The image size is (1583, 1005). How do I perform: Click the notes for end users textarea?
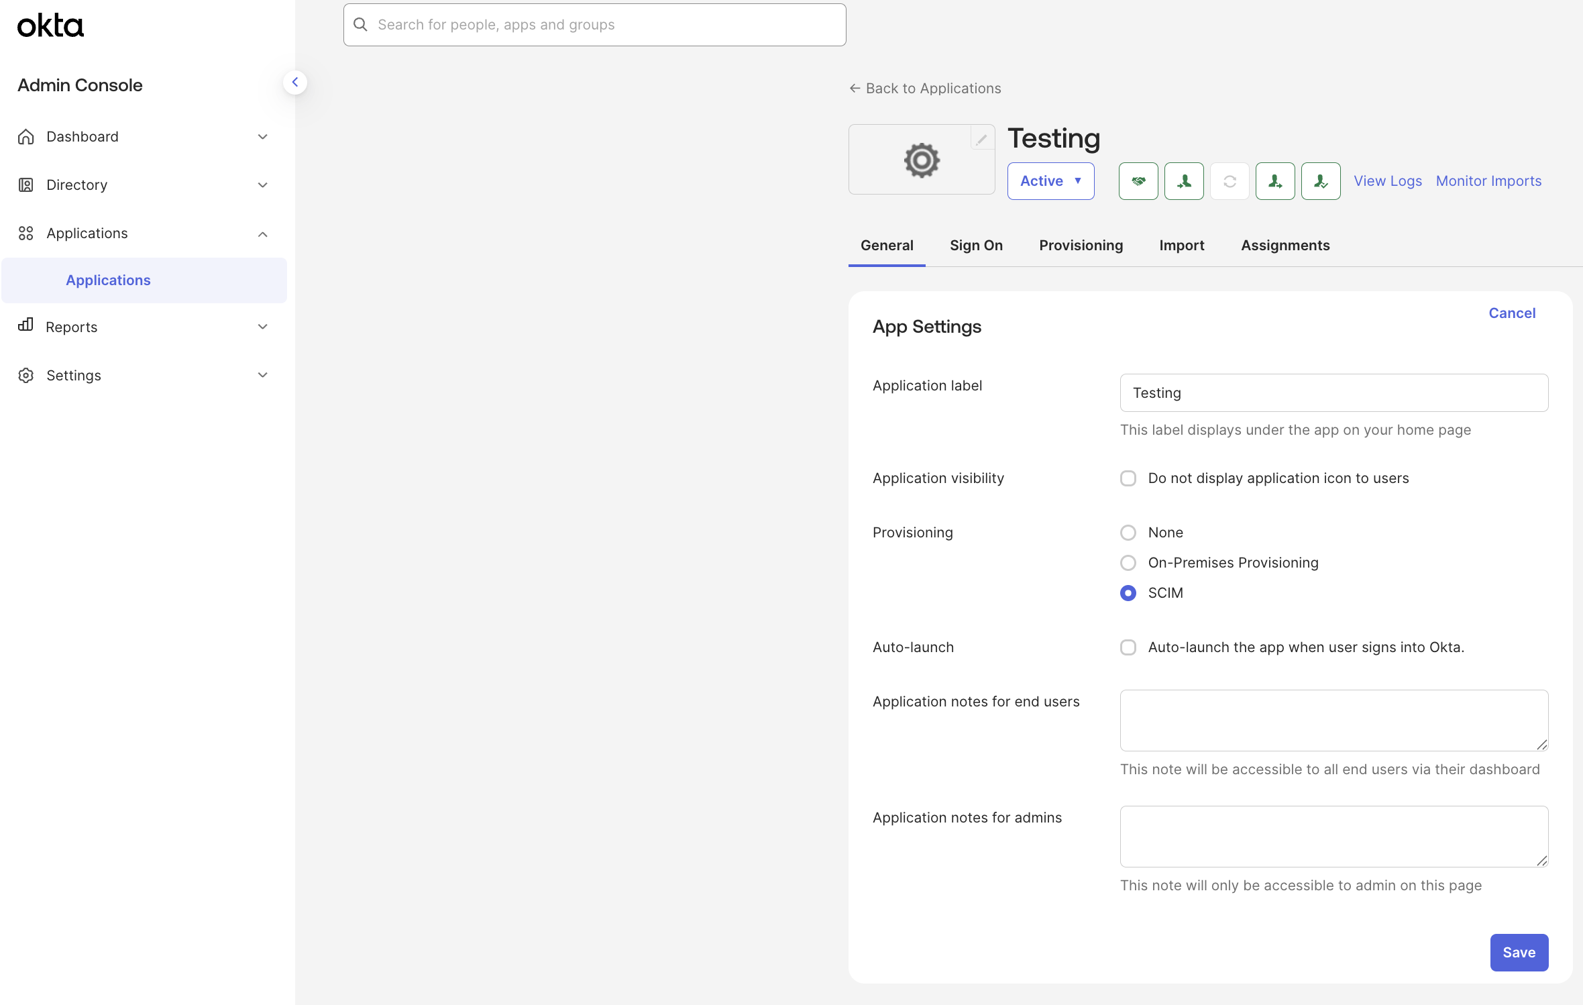(1333, 721)
